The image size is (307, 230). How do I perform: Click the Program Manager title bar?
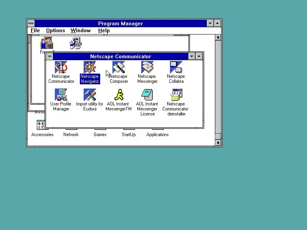(120, 23)
